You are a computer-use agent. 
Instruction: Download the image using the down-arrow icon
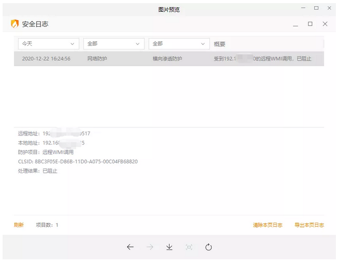[x=169, y=247]
